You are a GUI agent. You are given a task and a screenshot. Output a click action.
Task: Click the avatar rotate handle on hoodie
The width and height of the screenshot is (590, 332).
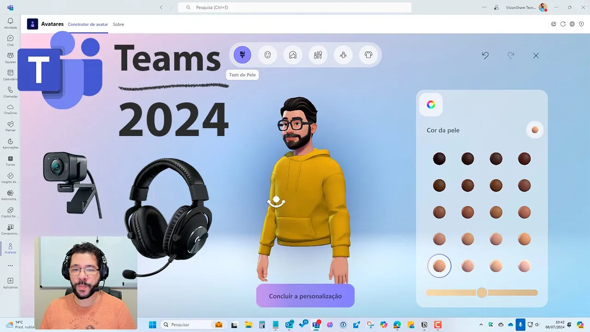pyautogui.click(x=276, y=201)
